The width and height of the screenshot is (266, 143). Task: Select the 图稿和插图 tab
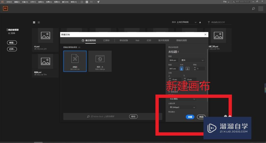coord(181,40)
